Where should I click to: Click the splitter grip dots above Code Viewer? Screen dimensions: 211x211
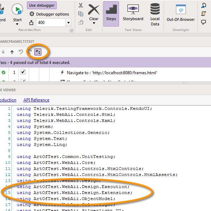pos(185,83)
